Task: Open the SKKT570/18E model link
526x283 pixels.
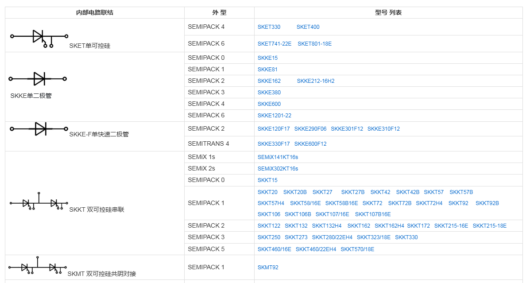Action: click(357, 249)
